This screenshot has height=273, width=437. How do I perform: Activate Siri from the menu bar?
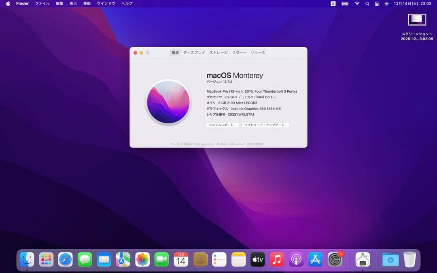point(387,3)
